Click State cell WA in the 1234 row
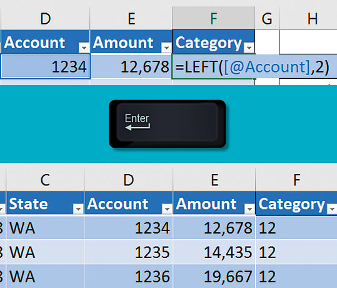Viewport: 337px width, 288px height. [45, 228]
